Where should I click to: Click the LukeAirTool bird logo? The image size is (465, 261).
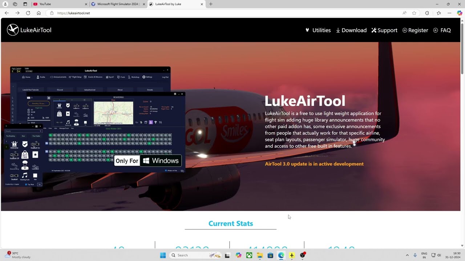coord(13,30)
